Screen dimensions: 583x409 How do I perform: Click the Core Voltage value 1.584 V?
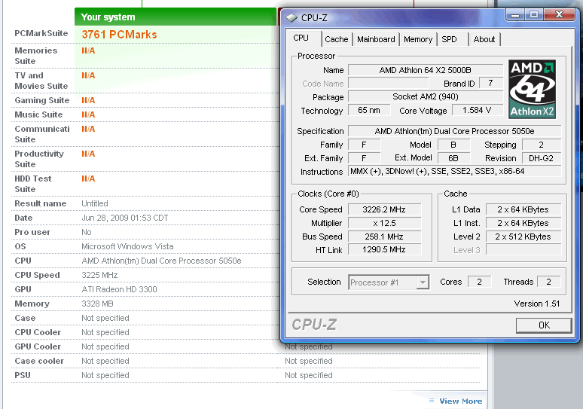click(477, 110)
